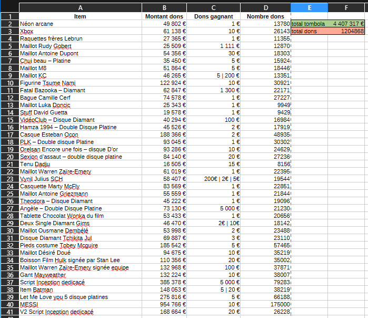Image resolution: width=368 pixels, height=318 pixels.
Task: Select the 385 378 € amount cell
Action: click(164, 282)
